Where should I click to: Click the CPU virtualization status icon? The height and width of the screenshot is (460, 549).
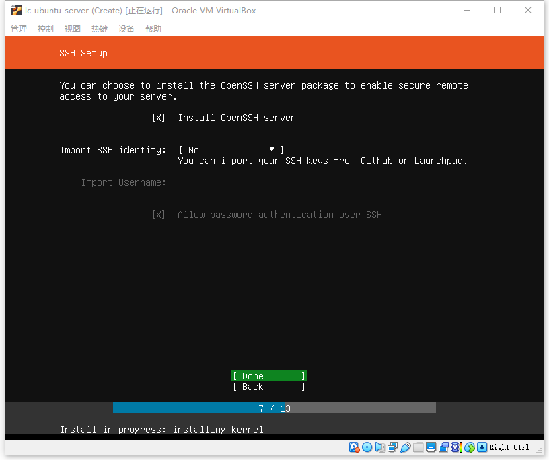point(457,447)
